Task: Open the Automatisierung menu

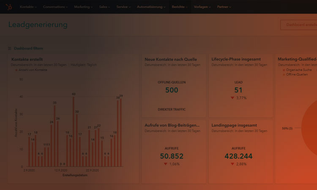Action: 151,7
